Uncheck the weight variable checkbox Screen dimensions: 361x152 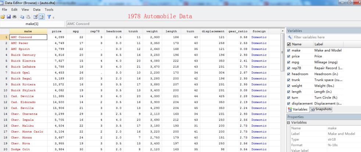coord(289,86)
